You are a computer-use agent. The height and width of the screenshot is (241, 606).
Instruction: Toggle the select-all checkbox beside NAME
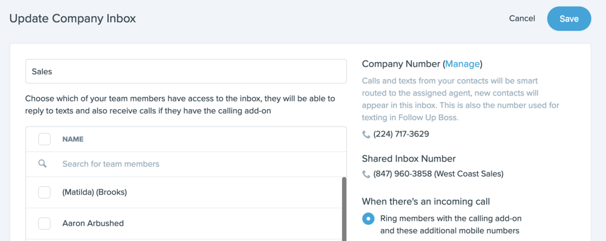44,139
